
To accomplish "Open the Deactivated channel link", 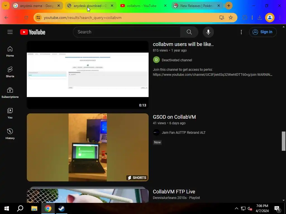I will pos(177,60).
